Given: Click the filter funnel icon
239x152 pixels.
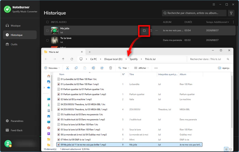Looking at the screenshot, I should [x=231, y=13].
